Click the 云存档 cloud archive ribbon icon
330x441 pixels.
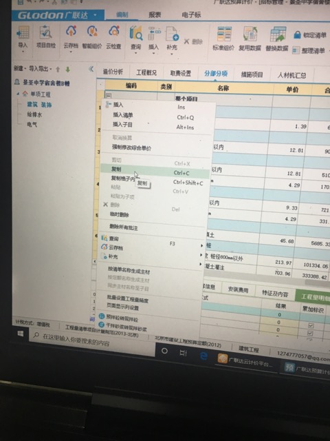point(71,32)
